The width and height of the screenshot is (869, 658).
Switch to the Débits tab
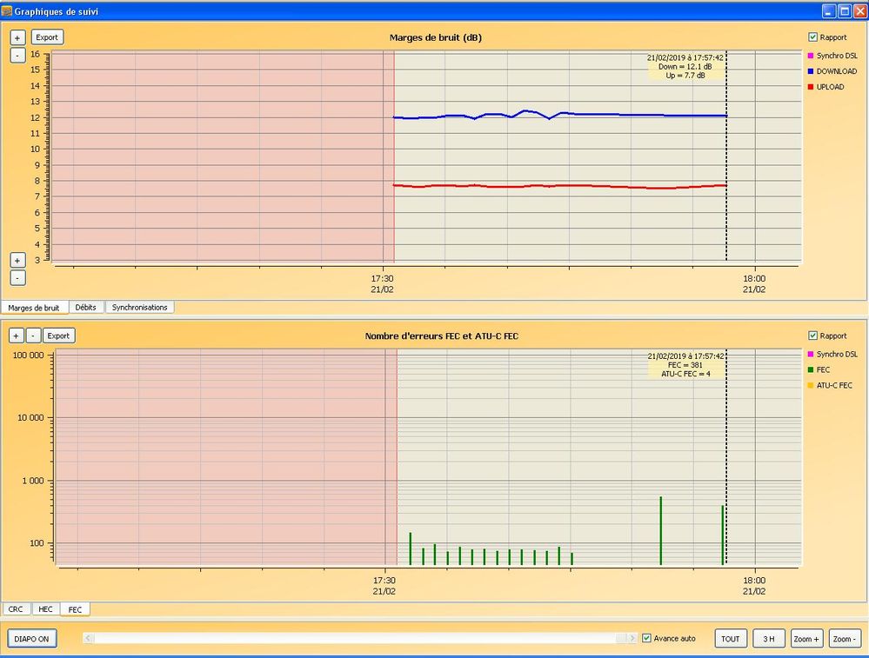85,308
